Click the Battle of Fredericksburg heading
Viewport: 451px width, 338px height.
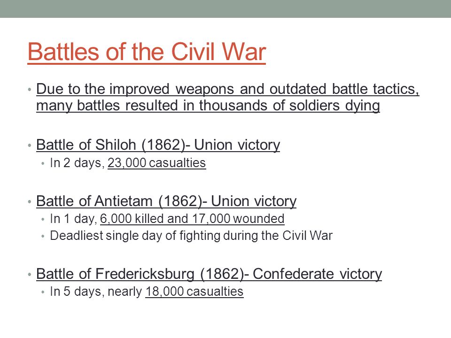click(209, 274)
